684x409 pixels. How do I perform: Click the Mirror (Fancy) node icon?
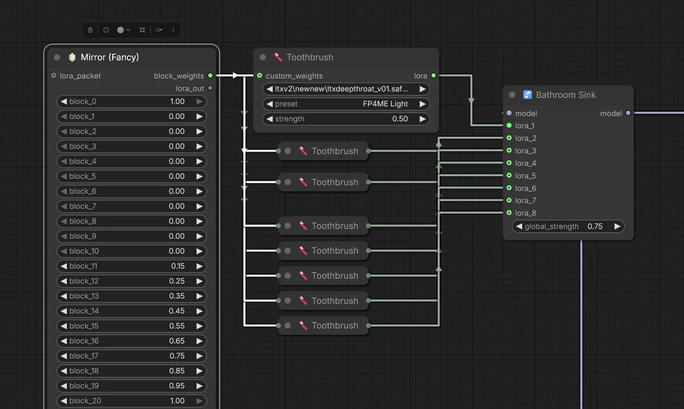click(72, 57)
